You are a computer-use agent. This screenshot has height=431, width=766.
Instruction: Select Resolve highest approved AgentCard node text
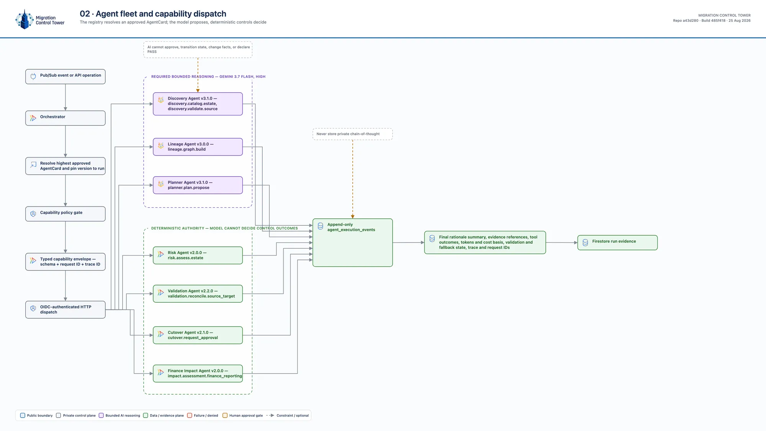[72, 166]
